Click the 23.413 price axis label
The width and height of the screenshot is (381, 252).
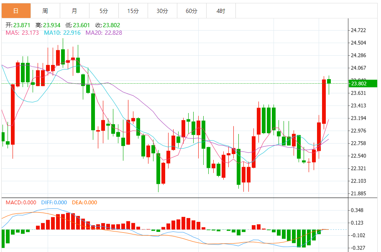(358, 105)
